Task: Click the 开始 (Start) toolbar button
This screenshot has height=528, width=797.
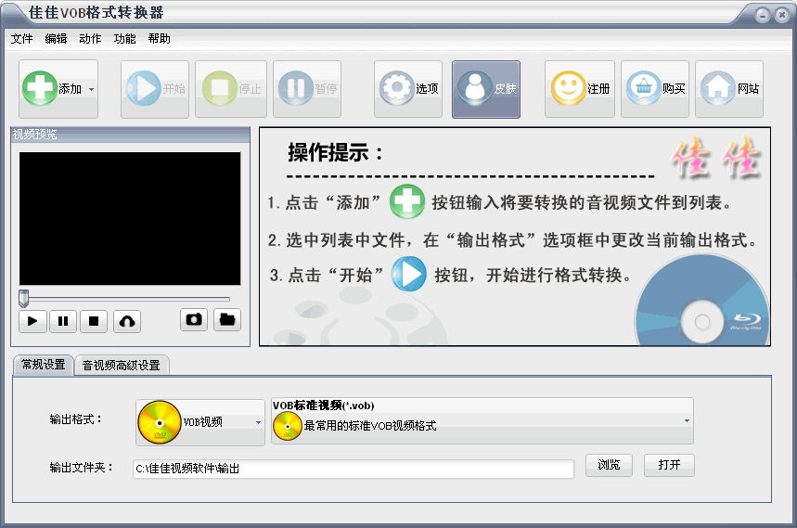Action: 155,89
